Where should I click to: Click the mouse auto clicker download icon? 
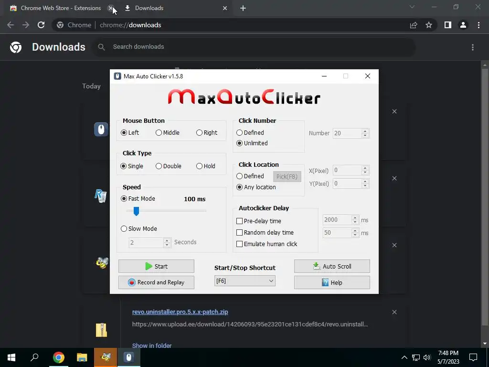[x=101, y=129]
